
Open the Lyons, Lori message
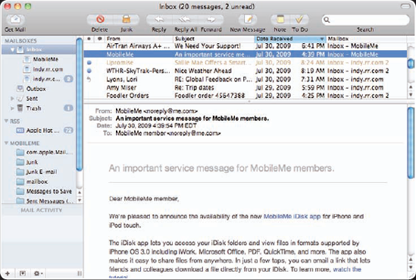(246, 79)
